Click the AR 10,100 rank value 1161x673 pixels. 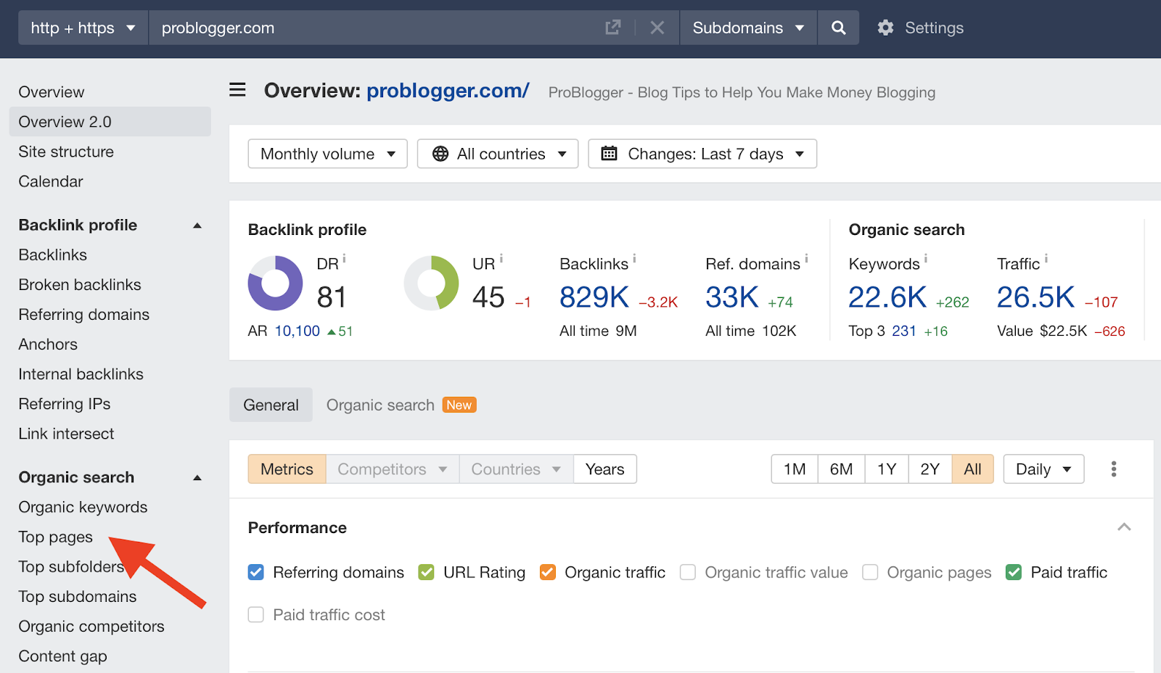click(x=298, y=331)
